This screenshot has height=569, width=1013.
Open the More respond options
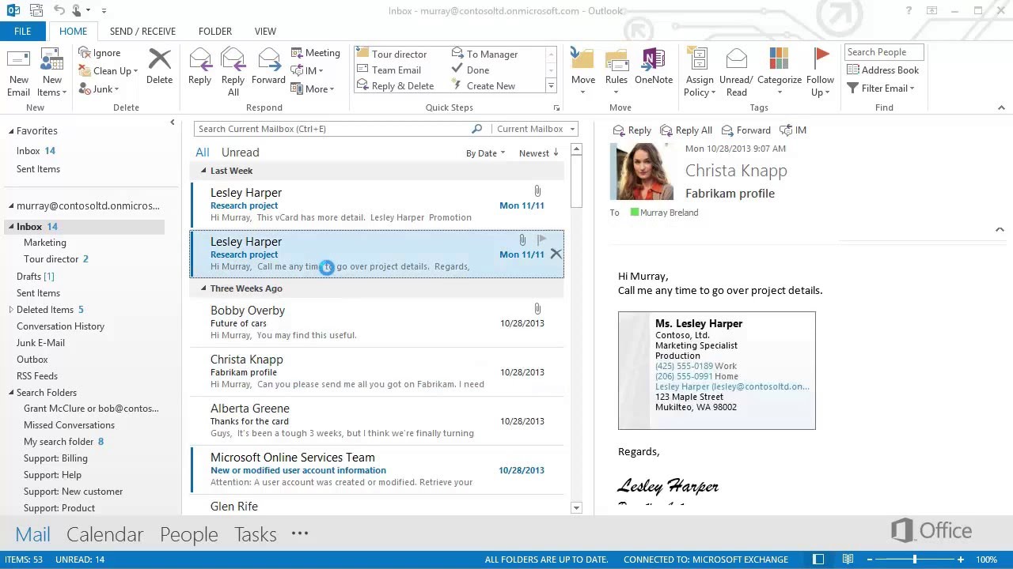coord(313,89)
